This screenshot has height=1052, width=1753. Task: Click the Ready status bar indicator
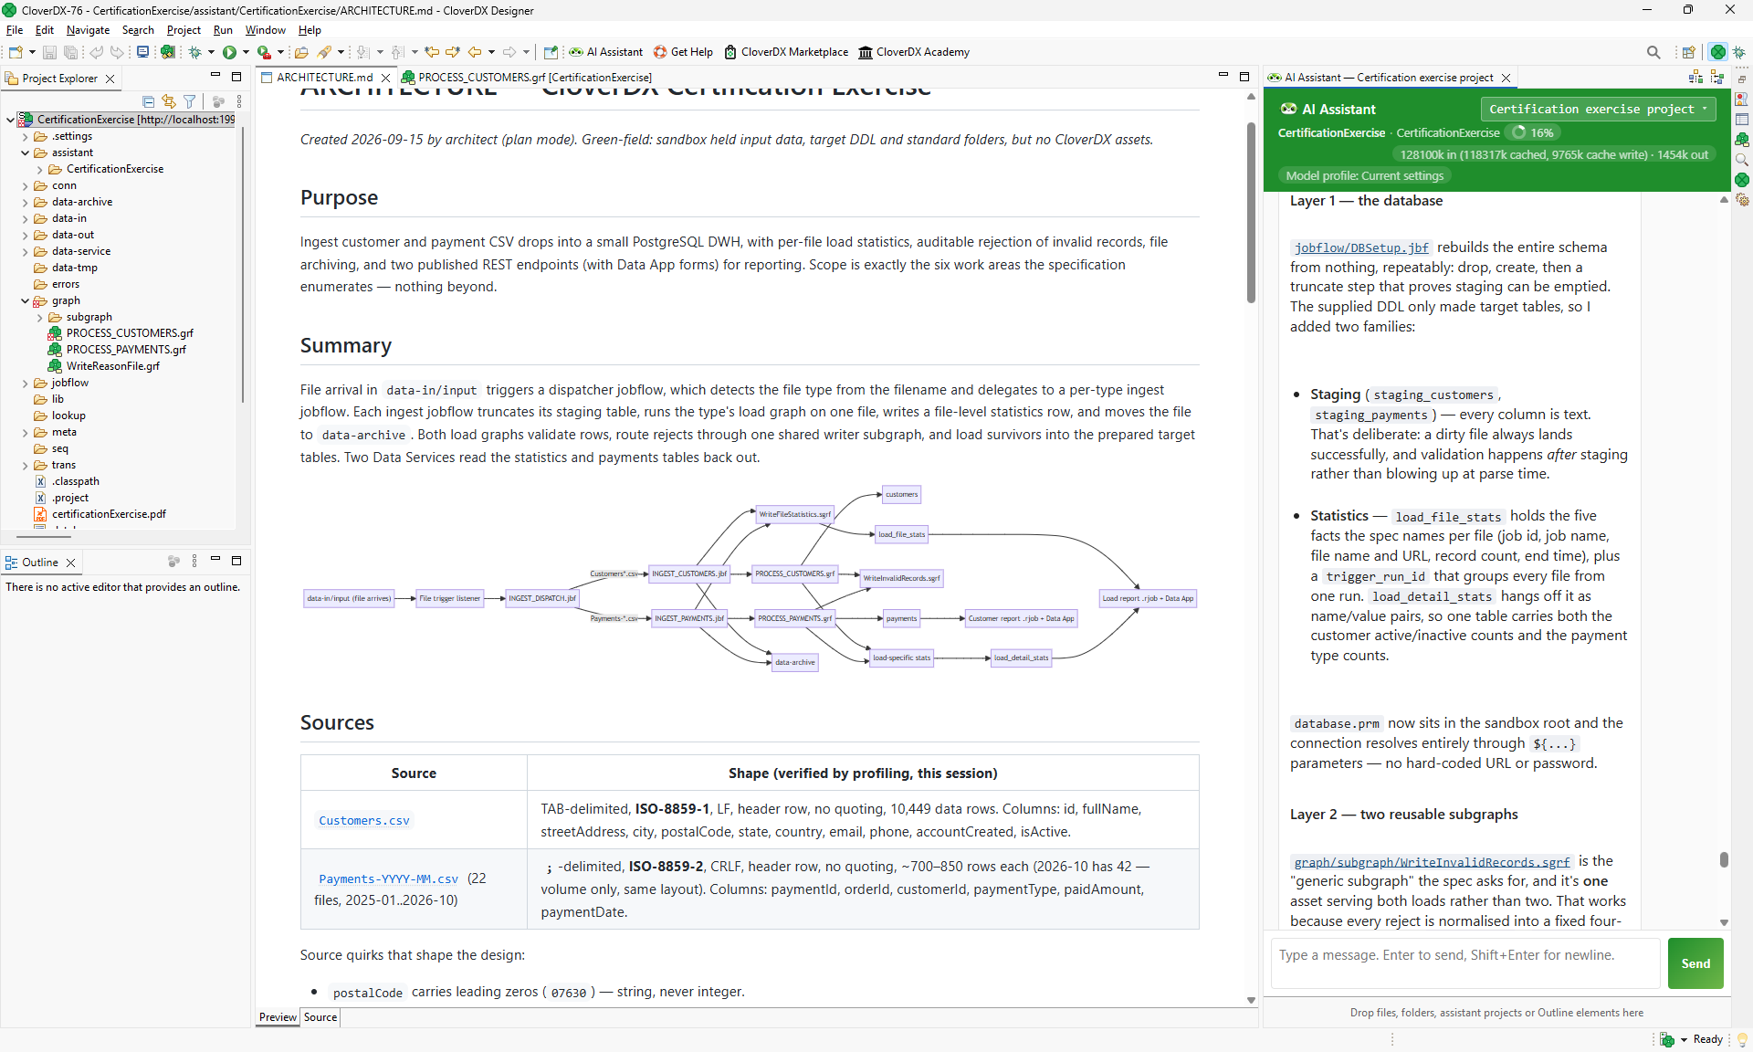click(1707, 1039)
